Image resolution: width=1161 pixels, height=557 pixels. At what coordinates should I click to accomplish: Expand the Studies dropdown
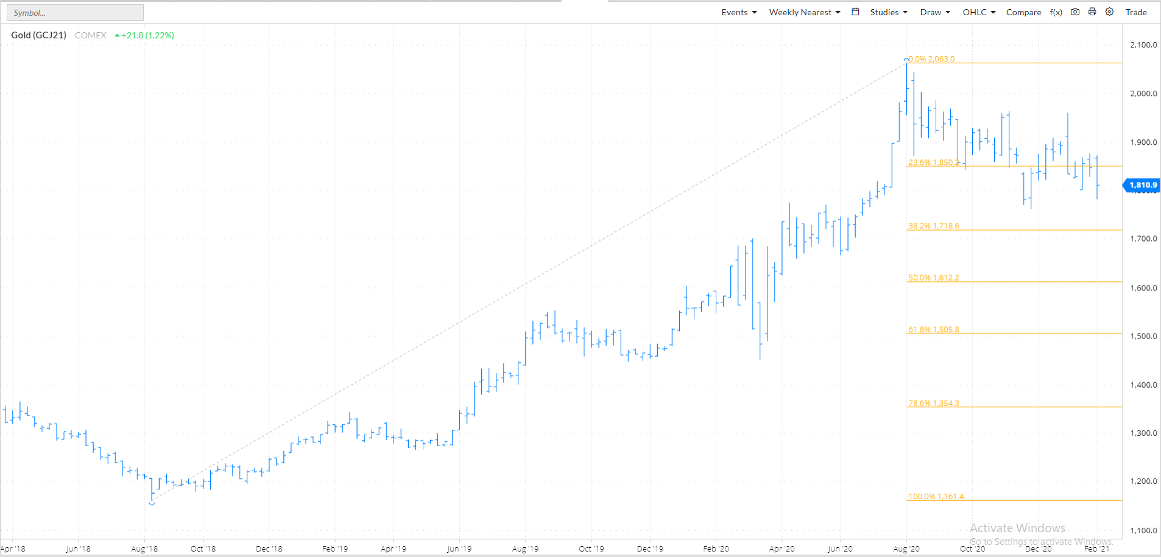click(888, 12)
